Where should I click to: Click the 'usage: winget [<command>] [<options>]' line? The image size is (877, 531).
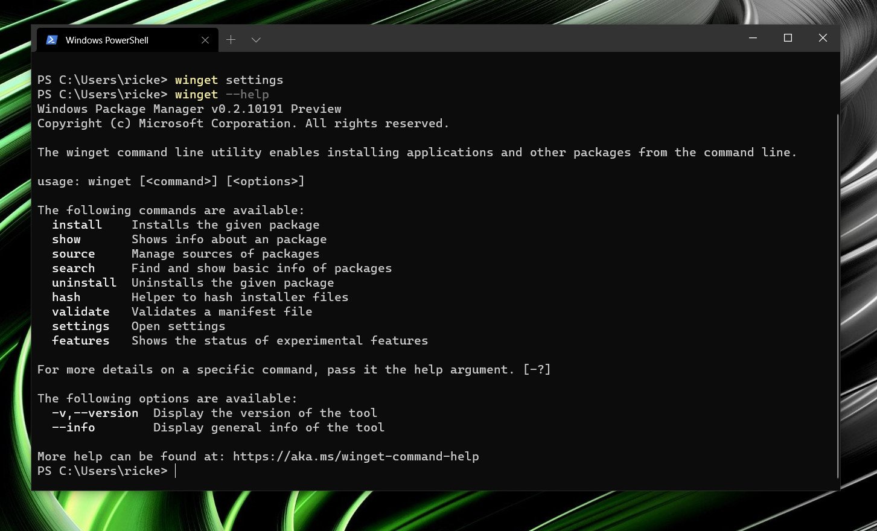point(171,181)
